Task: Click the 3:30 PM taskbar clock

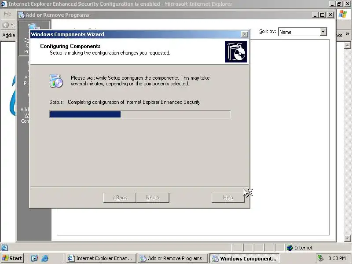Action: point(337,258)
